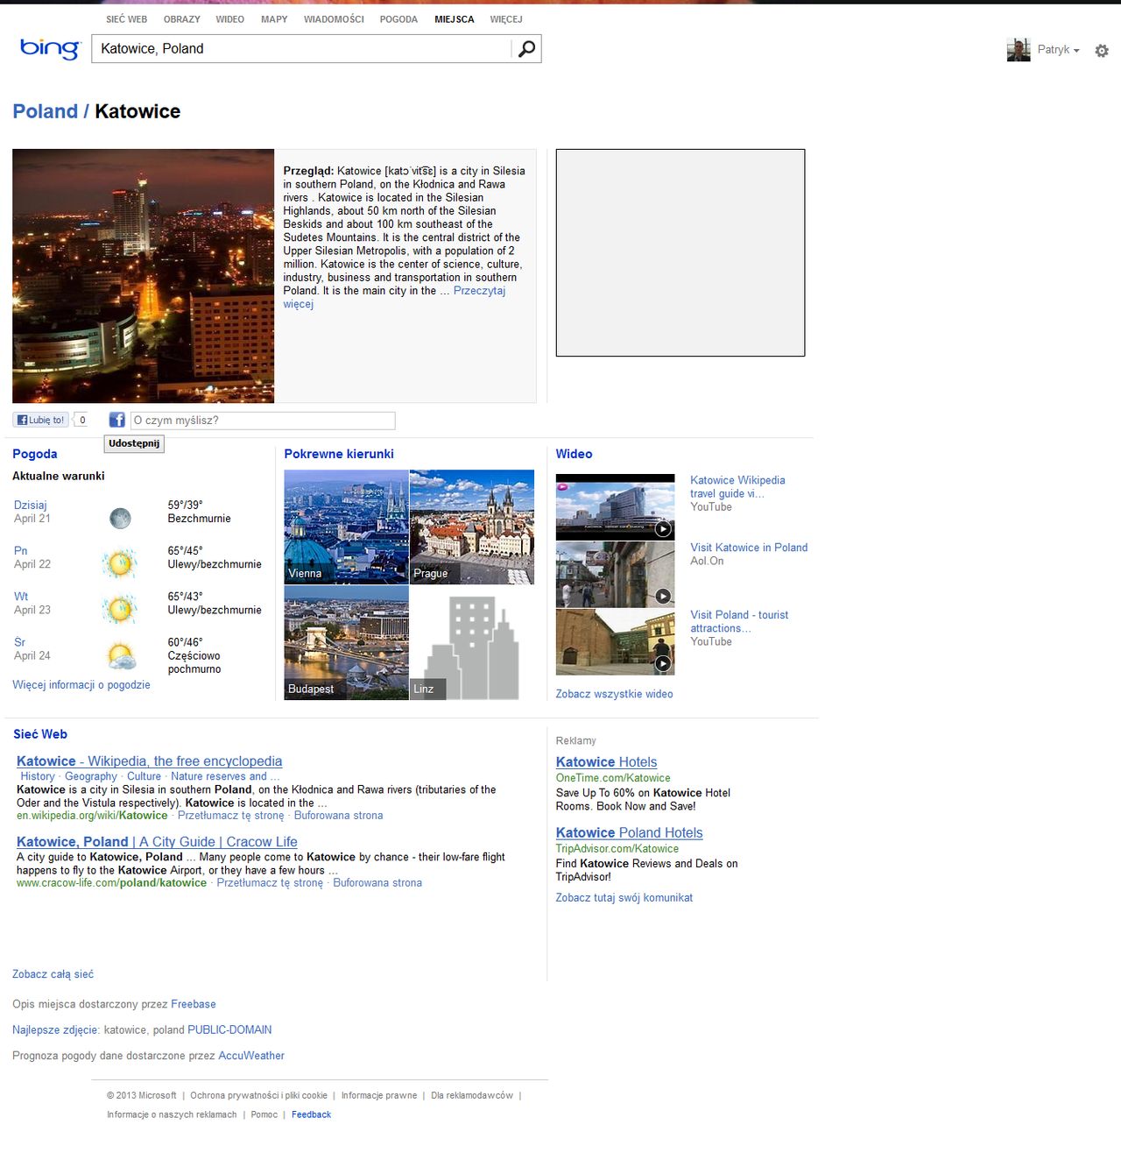Screen dimensions: 1121x1160
Task: Click the search box with Katowice, Poland
Action: pos(301,49)
